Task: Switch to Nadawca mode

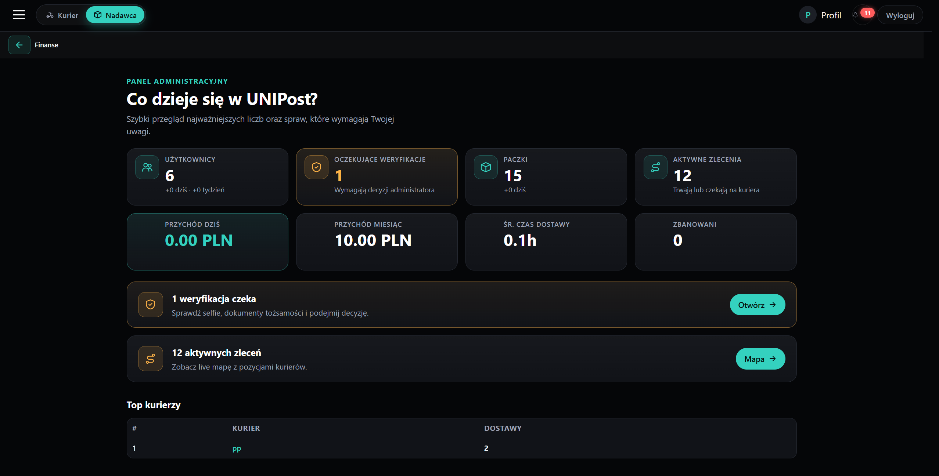Action: pyautogui.click(x=115, y=15)
